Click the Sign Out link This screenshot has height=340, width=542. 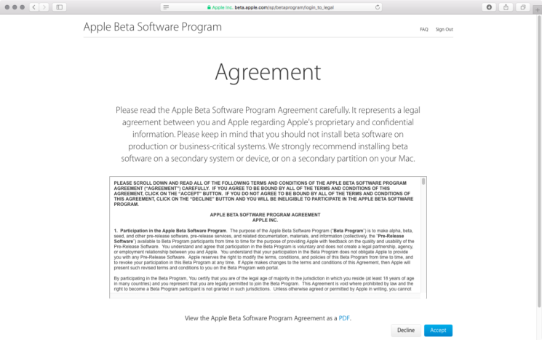click(x=445, y=29)
